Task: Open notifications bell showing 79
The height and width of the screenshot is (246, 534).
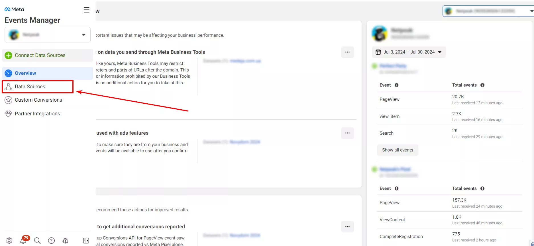Action: [x=23, y=240]
